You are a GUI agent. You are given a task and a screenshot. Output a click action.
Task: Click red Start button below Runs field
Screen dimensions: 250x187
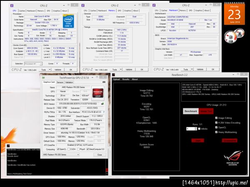[197, 140]
